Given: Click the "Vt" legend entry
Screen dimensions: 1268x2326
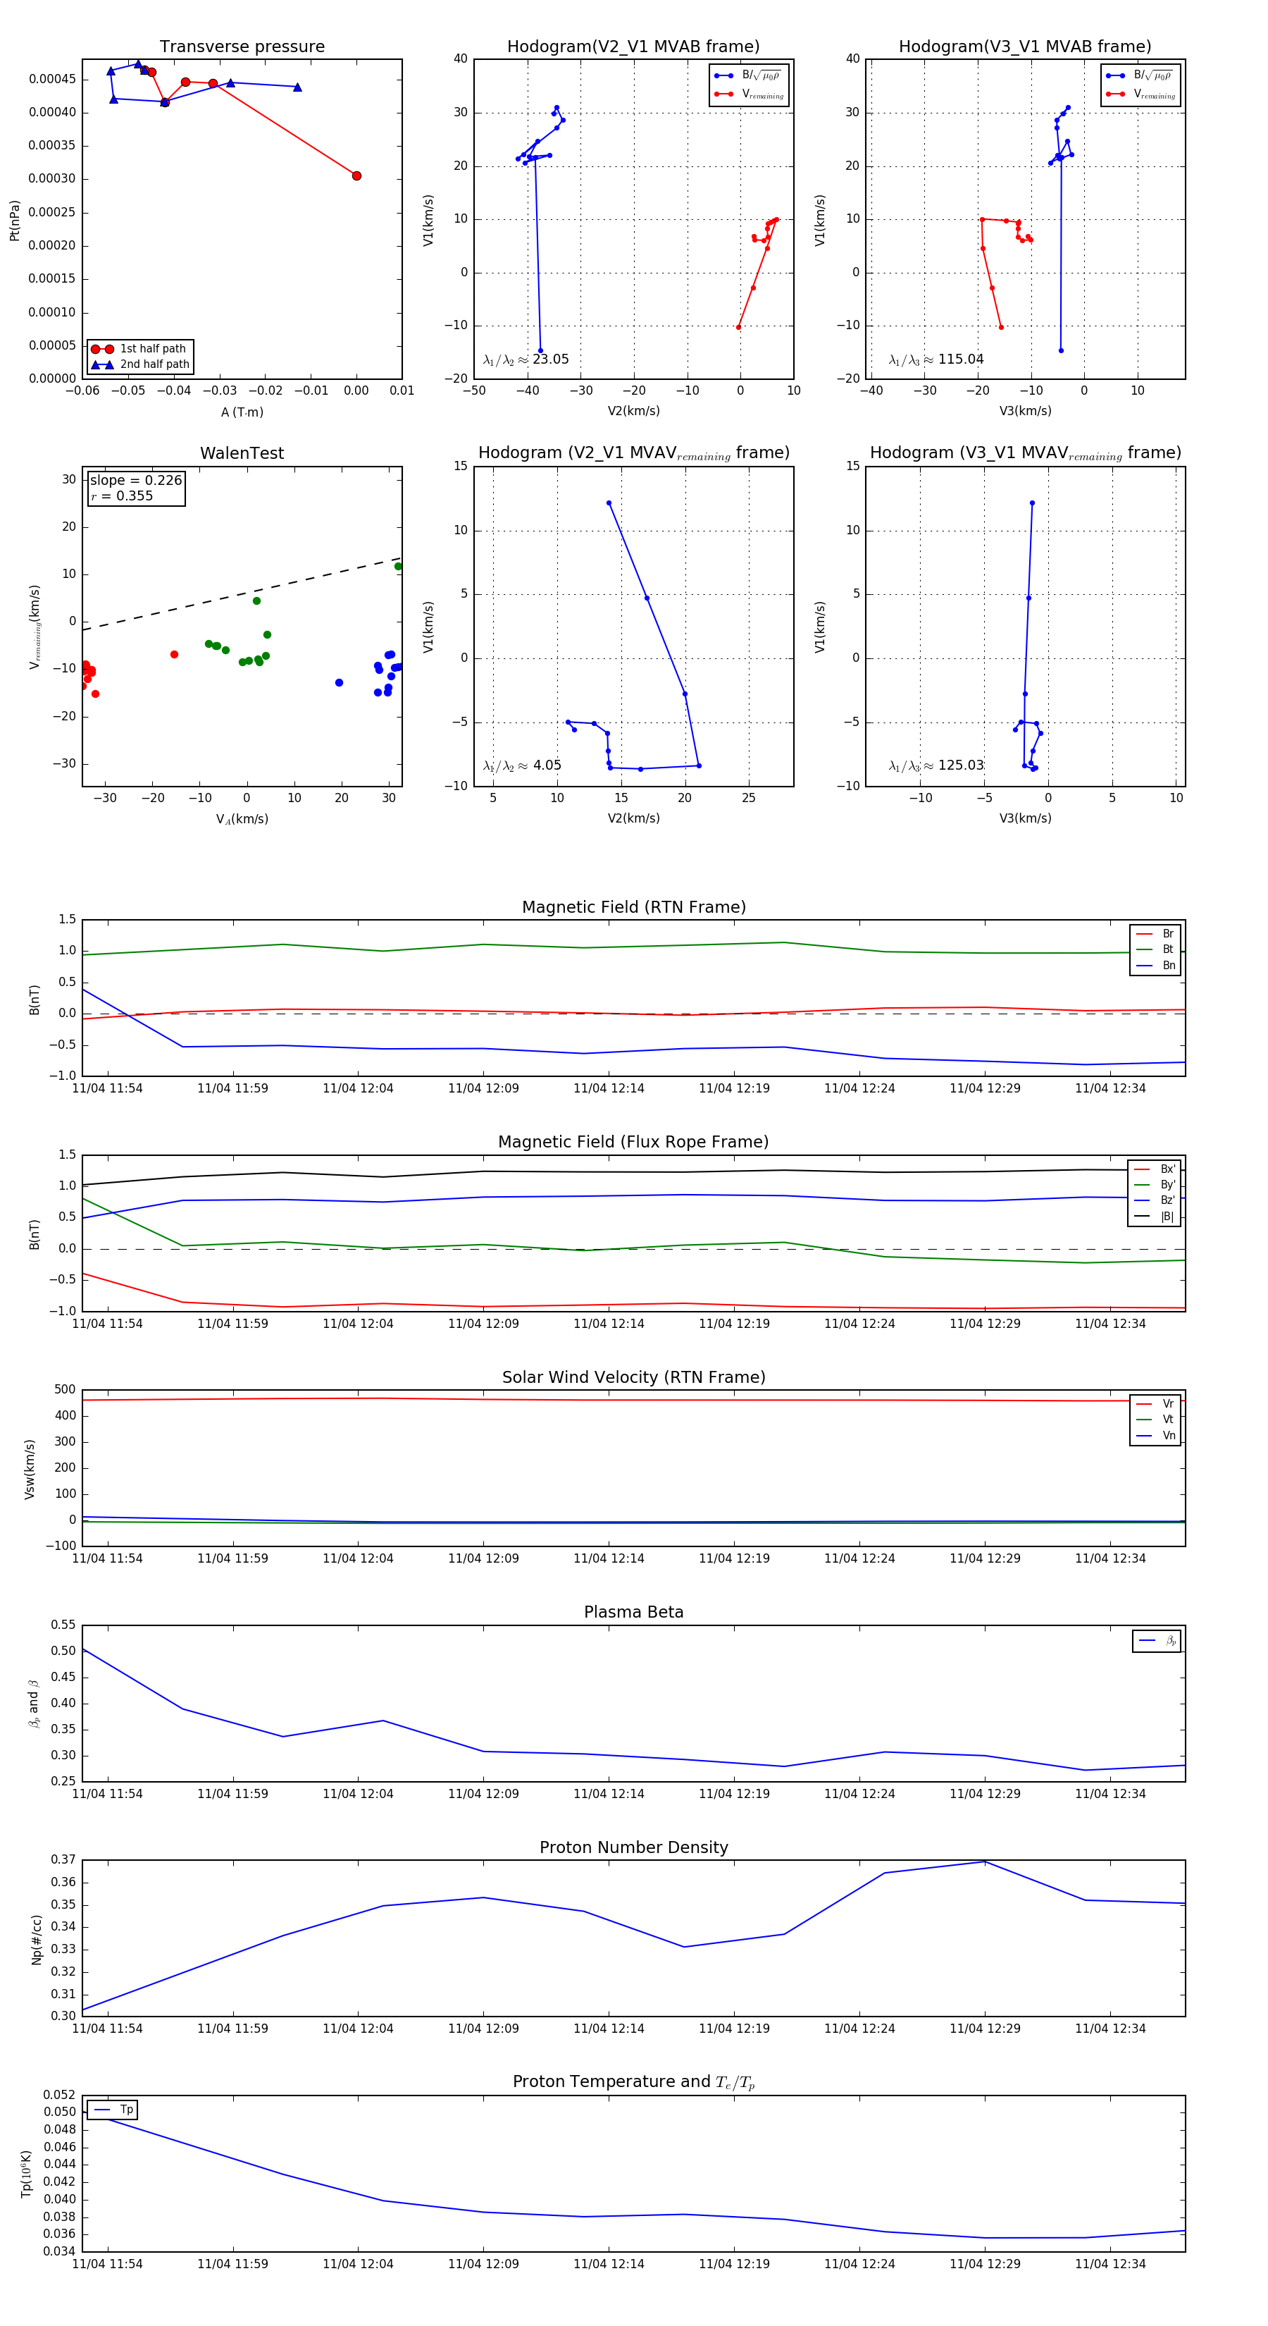Looking at the screenshot, I should pyautogui.click(x=1155, y=1420).
